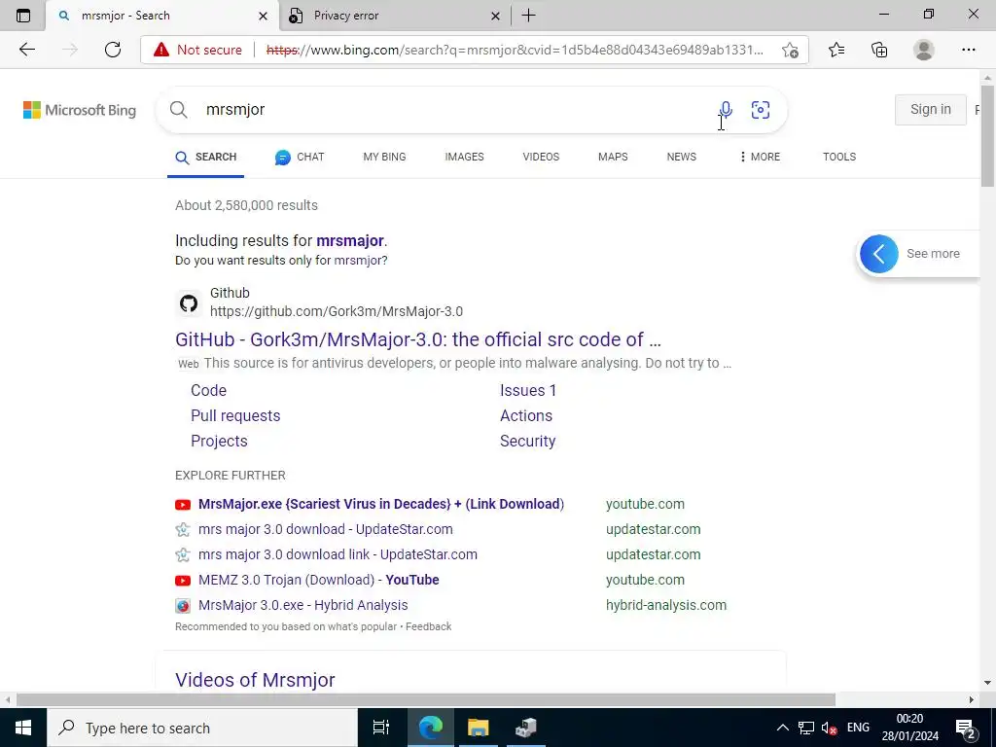Select the IMAGES tab
996x747 pixels.
(464, 157)
